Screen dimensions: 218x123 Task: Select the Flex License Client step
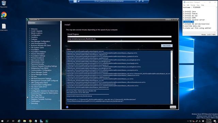point(37,60)
